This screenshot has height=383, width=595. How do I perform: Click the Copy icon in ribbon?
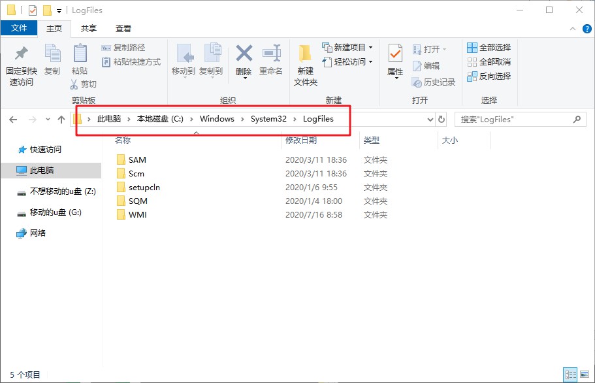pyautogui.click(x=52, y=55)
